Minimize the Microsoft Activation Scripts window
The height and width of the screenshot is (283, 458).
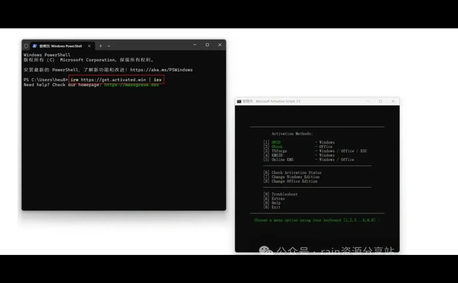[x=368, y=101]
